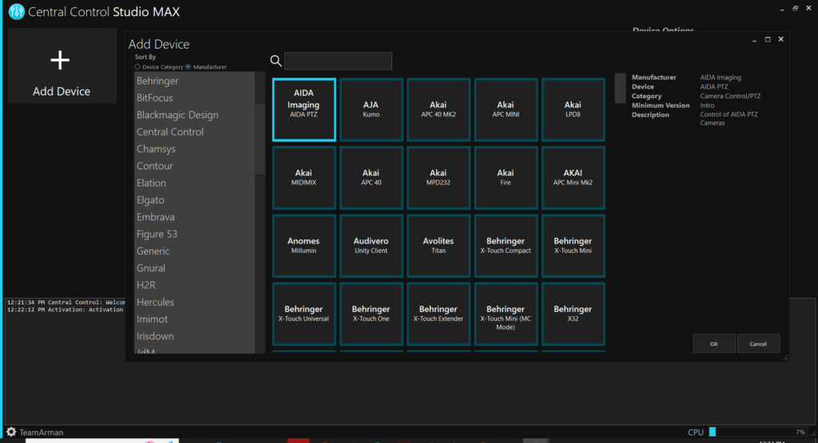The width and height of the screenshot is (818, 443).
Task: Select Blackmagic Design in manufacturer list
Action: (177, 115)
